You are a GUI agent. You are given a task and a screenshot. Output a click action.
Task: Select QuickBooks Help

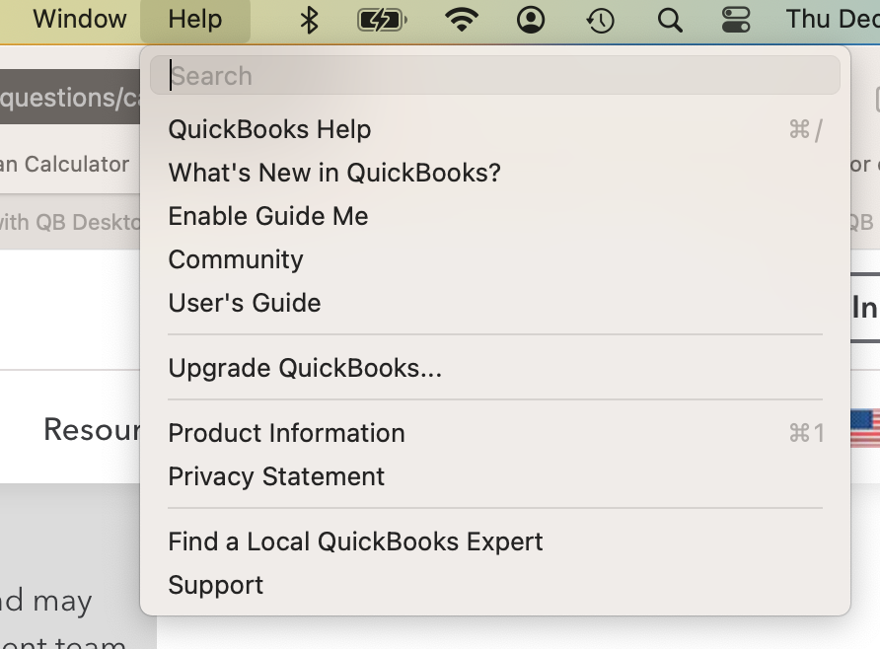click(269, 129)
